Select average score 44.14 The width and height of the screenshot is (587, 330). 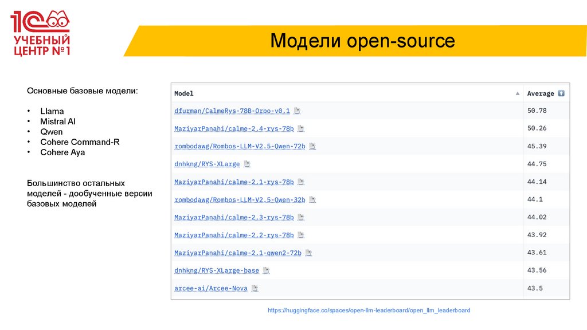click(537, 182)
